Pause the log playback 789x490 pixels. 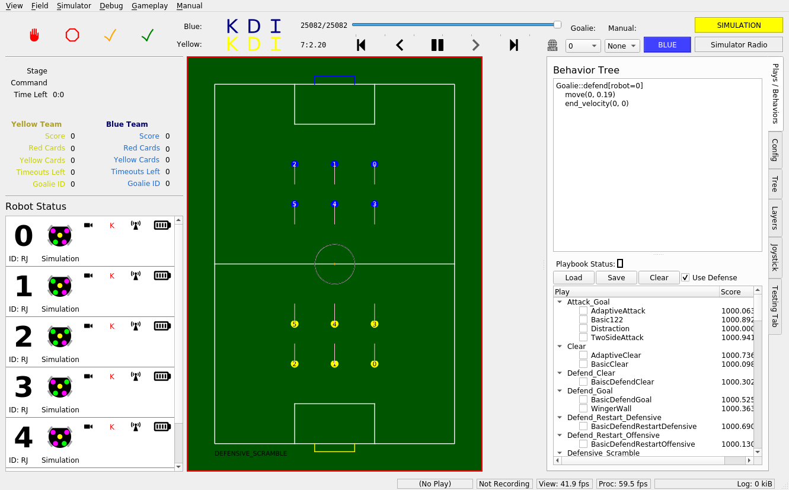(437, 45)
